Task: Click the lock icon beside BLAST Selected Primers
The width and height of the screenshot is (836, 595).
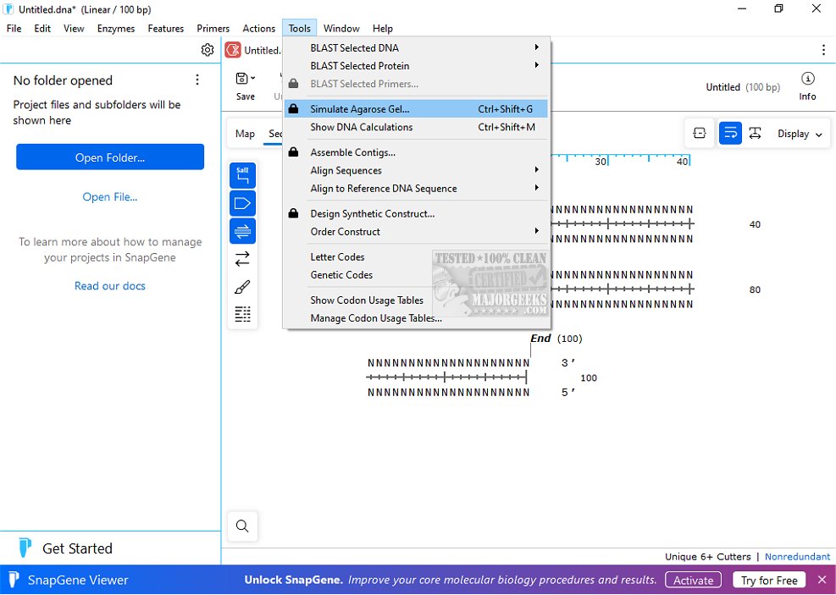Action: (x=293, y=83)
